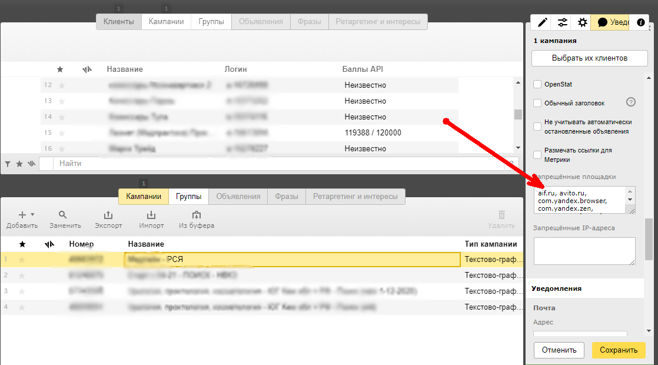Screen dimensions: 658x365
Task: Click the sync column header in campaigns table
Action: 49,244
